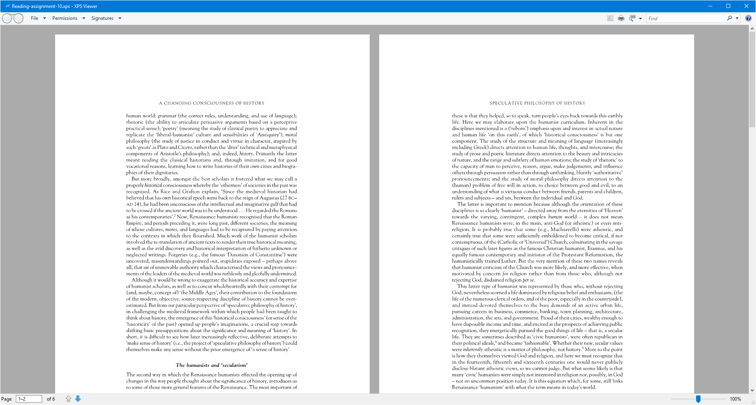Go to next page blue arrow

pyautogui.click(x=78, y=399)
